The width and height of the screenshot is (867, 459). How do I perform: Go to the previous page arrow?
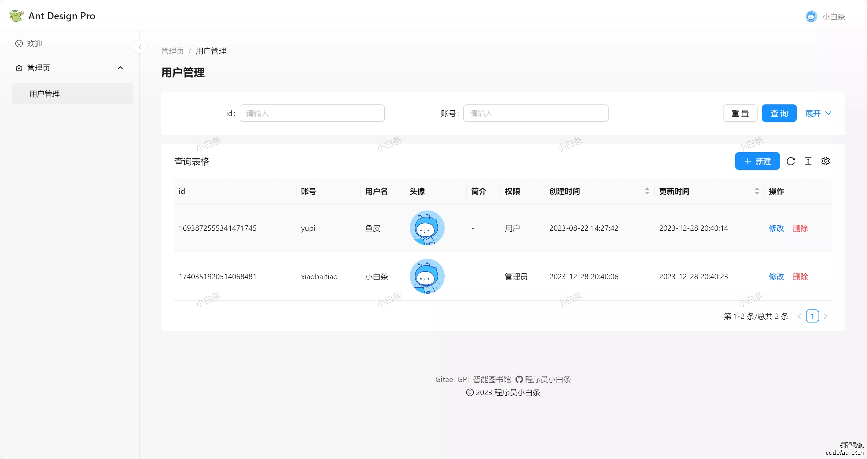[x=799, y=316]
